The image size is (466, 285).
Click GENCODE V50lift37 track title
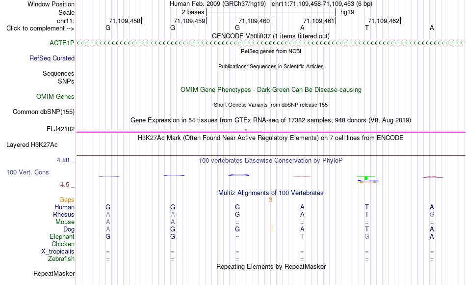(271, 36)
